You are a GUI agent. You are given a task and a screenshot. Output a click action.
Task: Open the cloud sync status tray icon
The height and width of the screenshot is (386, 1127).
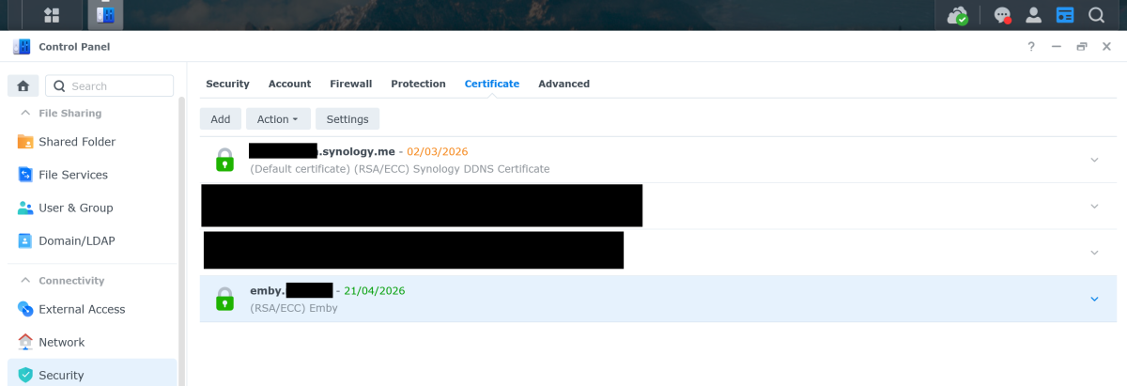point(958,15)
